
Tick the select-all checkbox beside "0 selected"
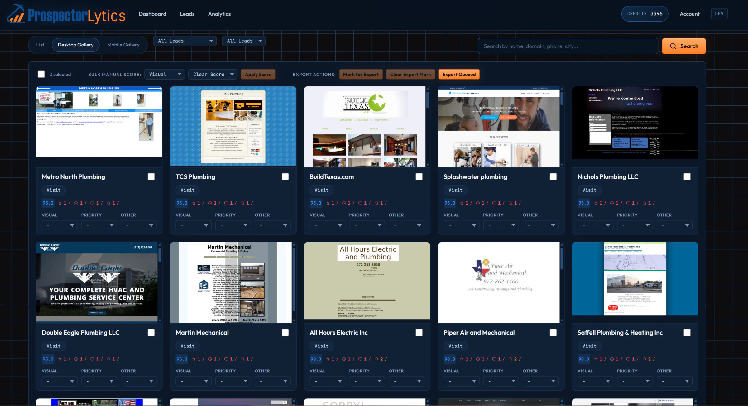pos(41,74)
